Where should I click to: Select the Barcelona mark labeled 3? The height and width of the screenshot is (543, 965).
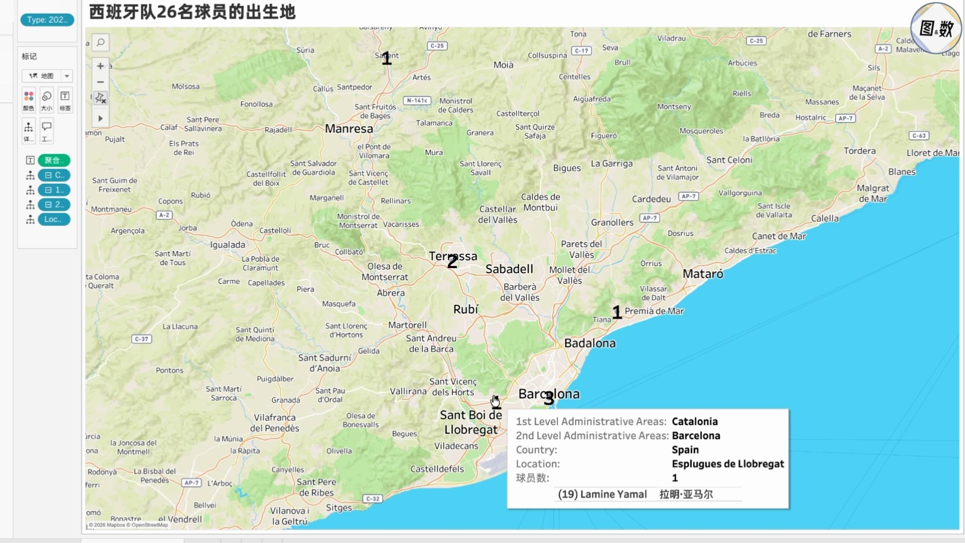click(549, 399)
